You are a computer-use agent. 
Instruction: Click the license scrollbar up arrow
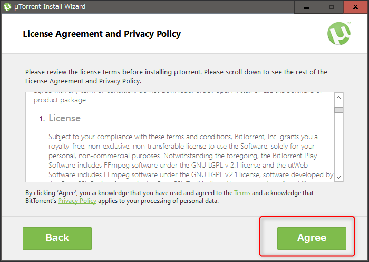(x=339, y=97)
